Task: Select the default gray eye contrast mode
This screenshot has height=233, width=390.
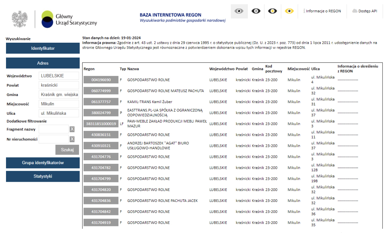Action: pos(239,11)
